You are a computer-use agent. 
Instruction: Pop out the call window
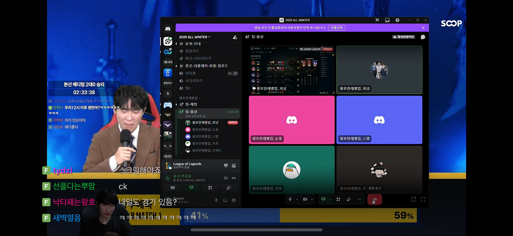(x=413, y=199)
